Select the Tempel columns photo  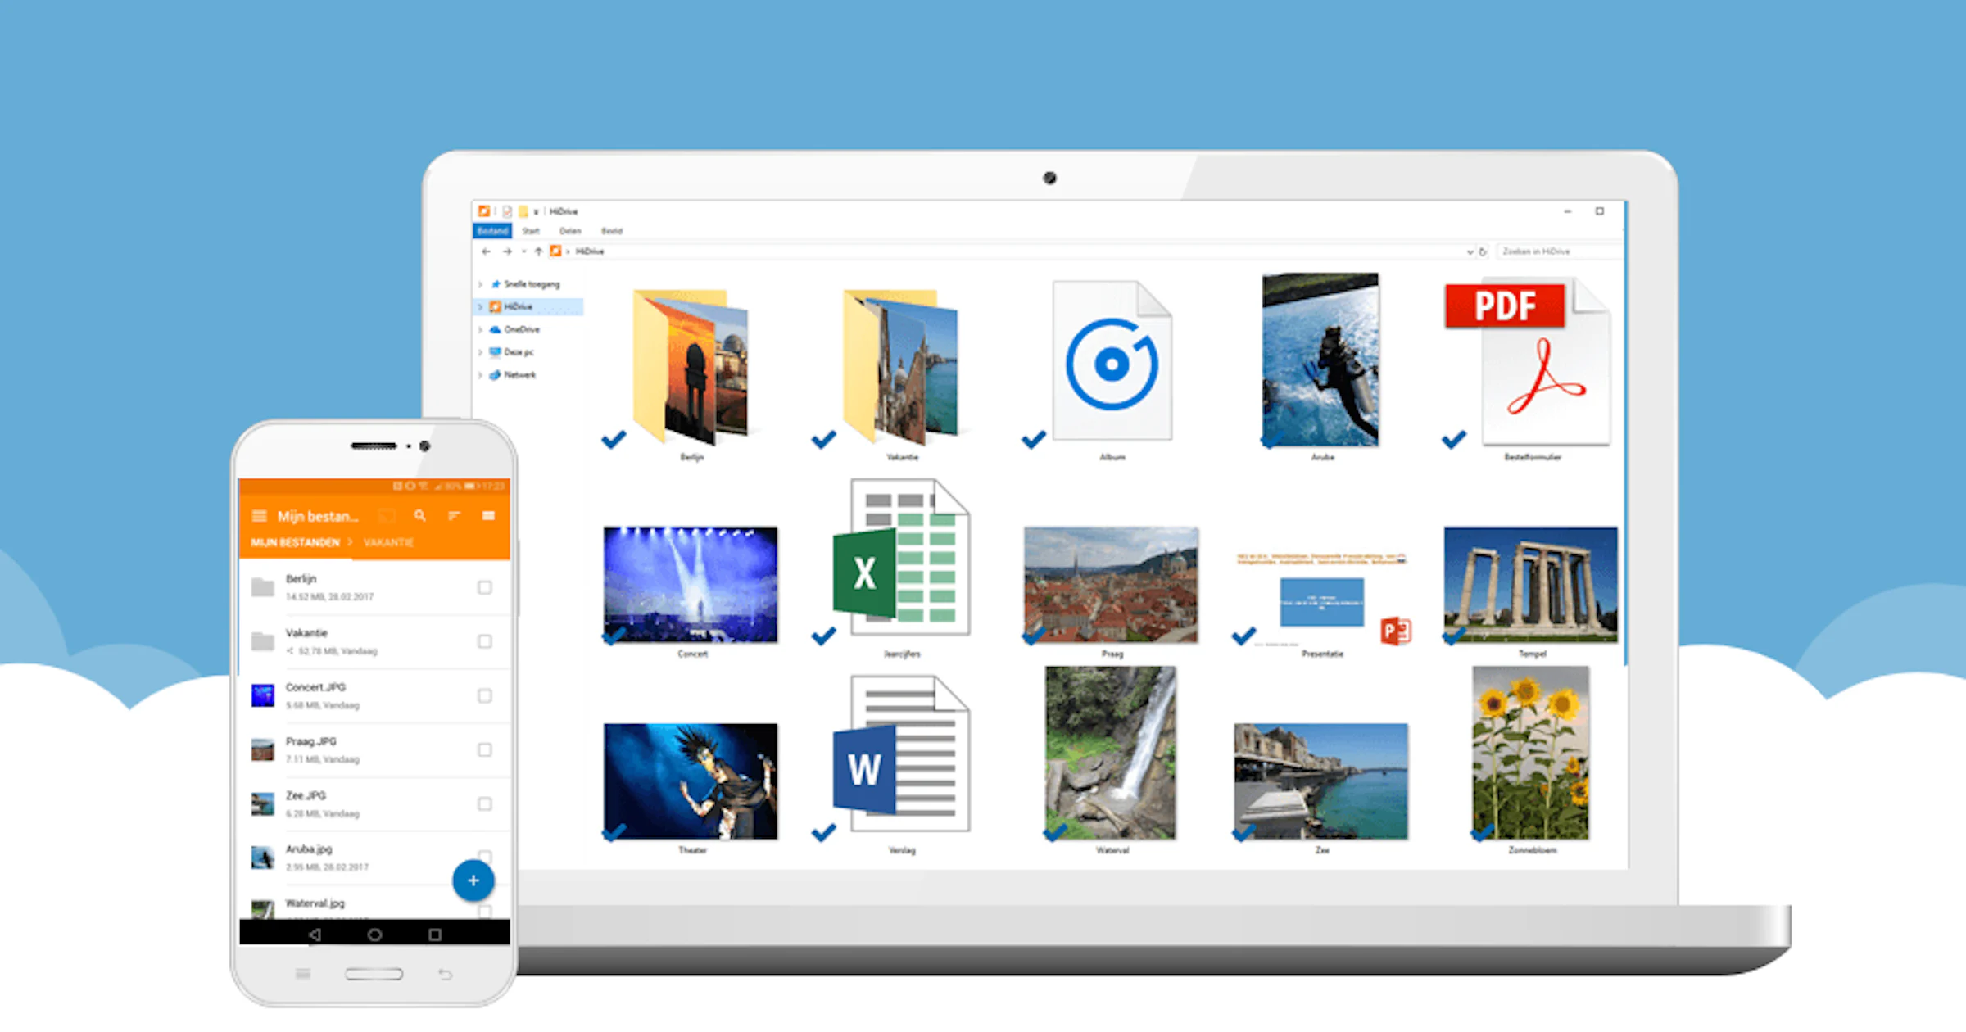pyautogui.click(x=1530, y=584)
